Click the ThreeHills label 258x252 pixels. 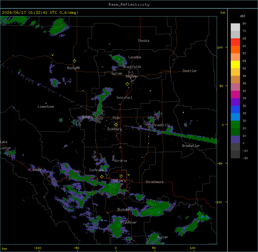pos(161,125)
